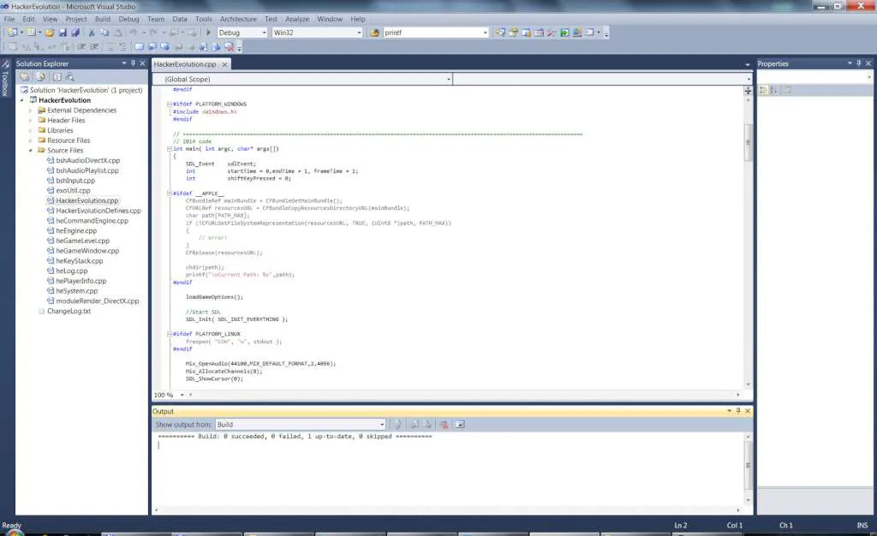Image resolution: width=877 pixels, height=536 pixels.
Task: Select heGameWindow.cpp file
Action: [x=87, y=251]
